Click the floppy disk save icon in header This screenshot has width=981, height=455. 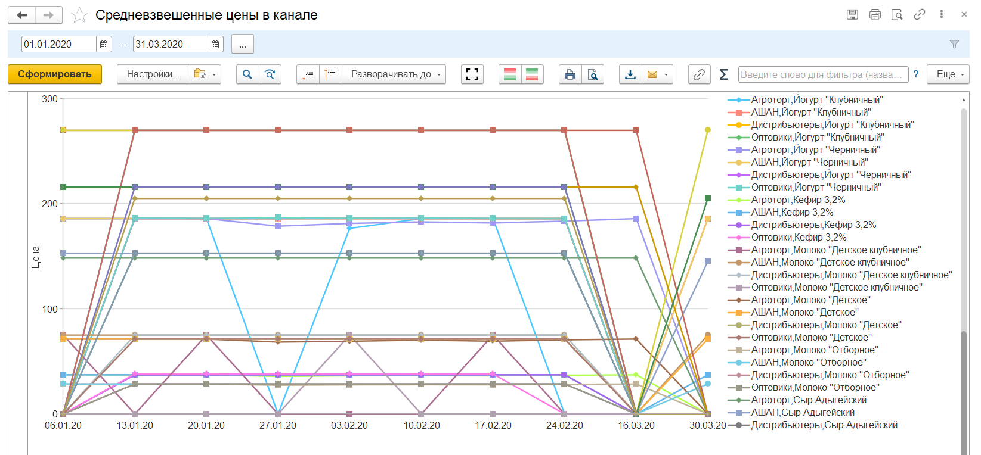[x=852, y=15]
